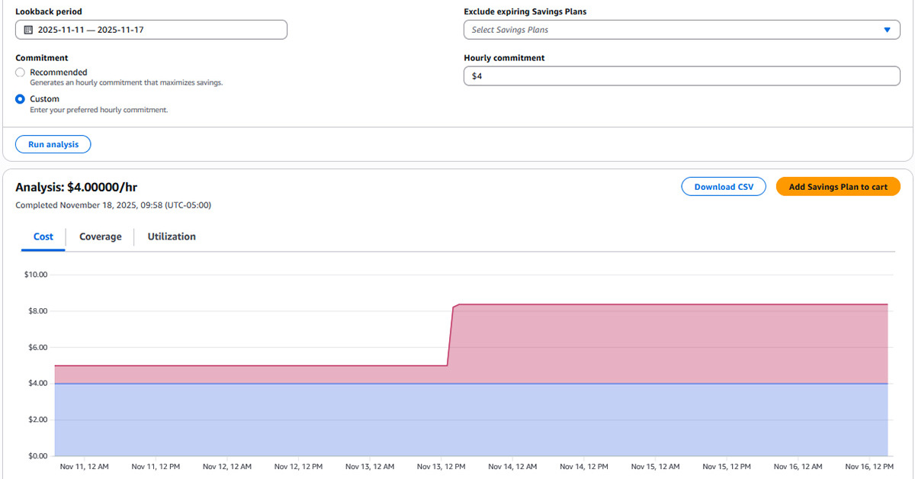Switch to the Utilization tab
The height and width of the screenshot is (479, 915).
tap(172, 236)
